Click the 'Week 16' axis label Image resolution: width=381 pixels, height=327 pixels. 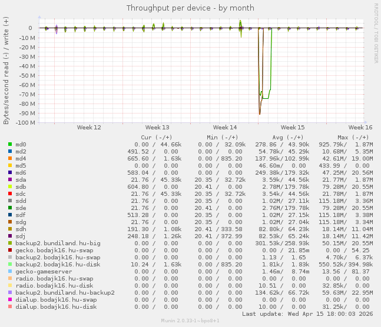click(x=360, y=128)
